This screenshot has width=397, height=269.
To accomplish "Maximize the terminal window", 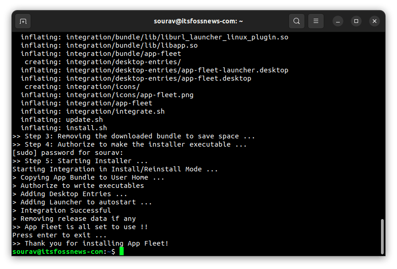I will (x=356, y=21).
